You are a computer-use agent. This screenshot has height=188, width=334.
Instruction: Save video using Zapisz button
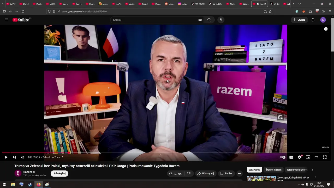click(226, 173)
